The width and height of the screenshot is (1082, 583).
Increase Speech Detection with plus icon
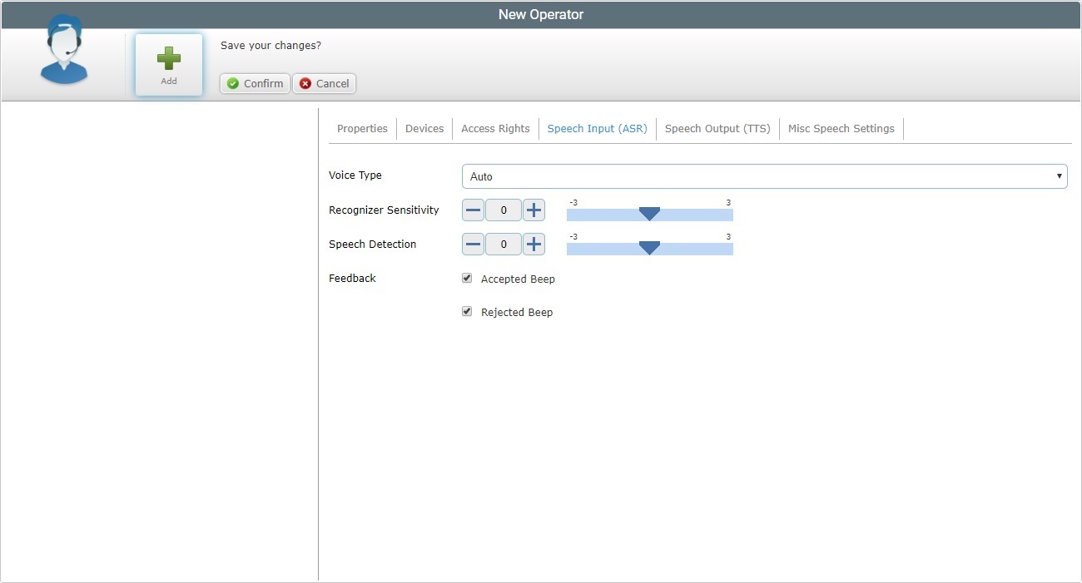[x=534, y=245]
